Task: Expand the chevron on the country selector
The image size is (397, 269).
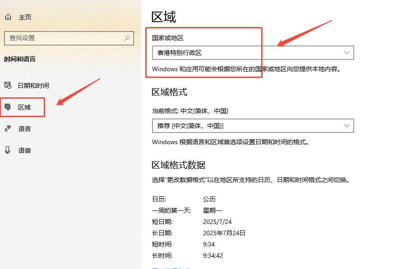Action: 347,53
